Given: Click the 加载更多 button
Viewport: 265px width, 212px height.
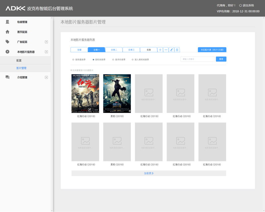Looking at the screenshot, I should tap(149, 173).
